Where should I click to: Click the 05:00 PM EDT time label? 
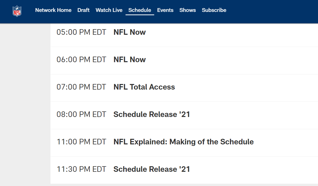point(81,32)
